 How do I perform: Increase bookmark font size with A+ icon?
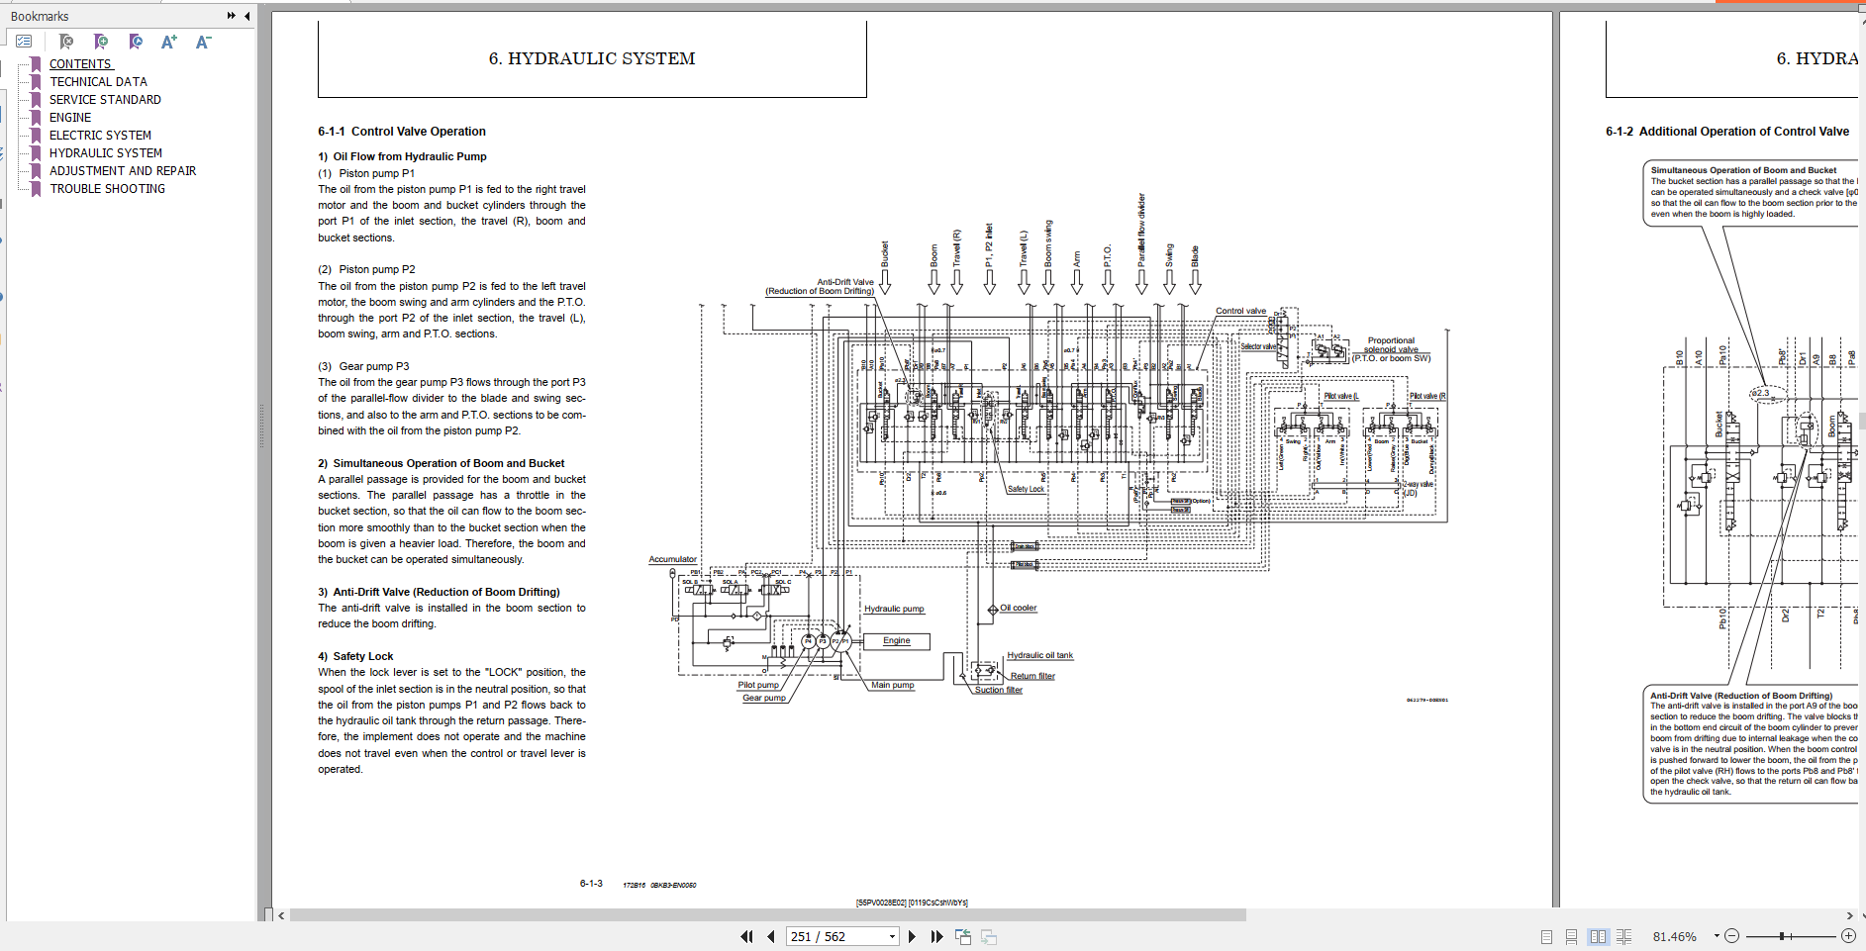pyautogui.click(x=169, y=42)
